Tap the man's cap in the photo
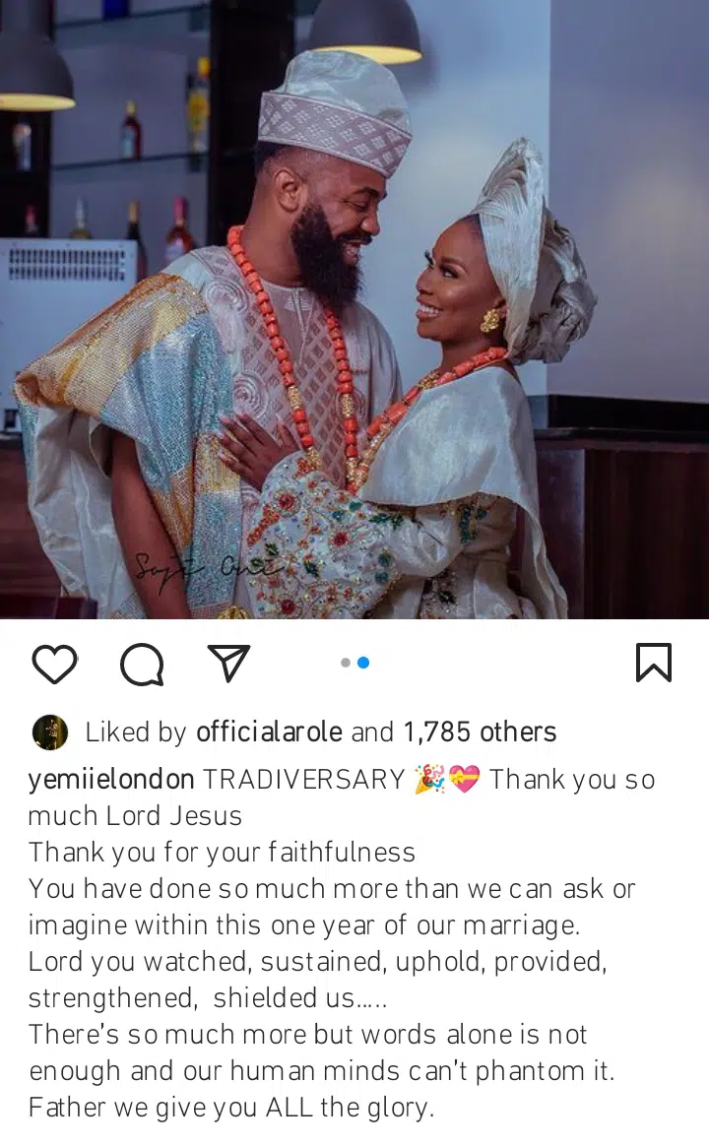This screenshot has height=1147, width=709. [x=335, y=111]
